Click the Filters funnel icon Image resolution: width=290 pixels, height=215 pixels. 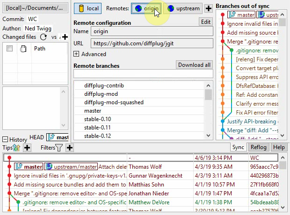(59, 148)
